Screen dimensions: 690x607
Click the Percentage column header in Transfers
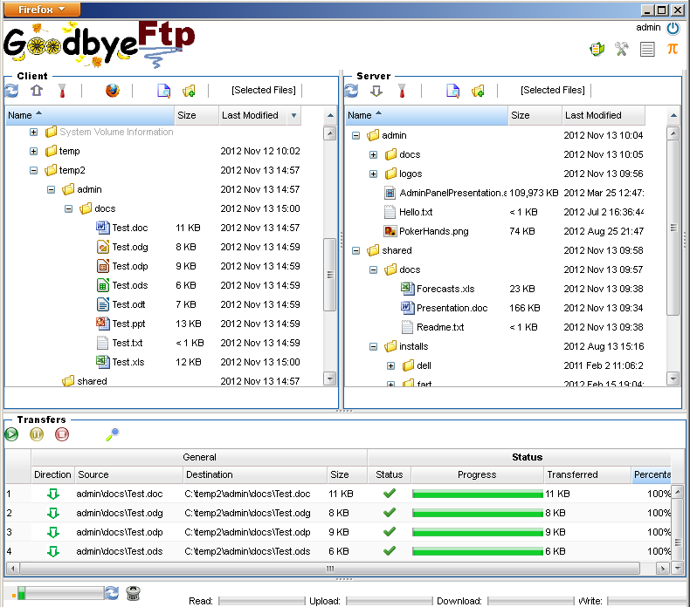(652, 474)
